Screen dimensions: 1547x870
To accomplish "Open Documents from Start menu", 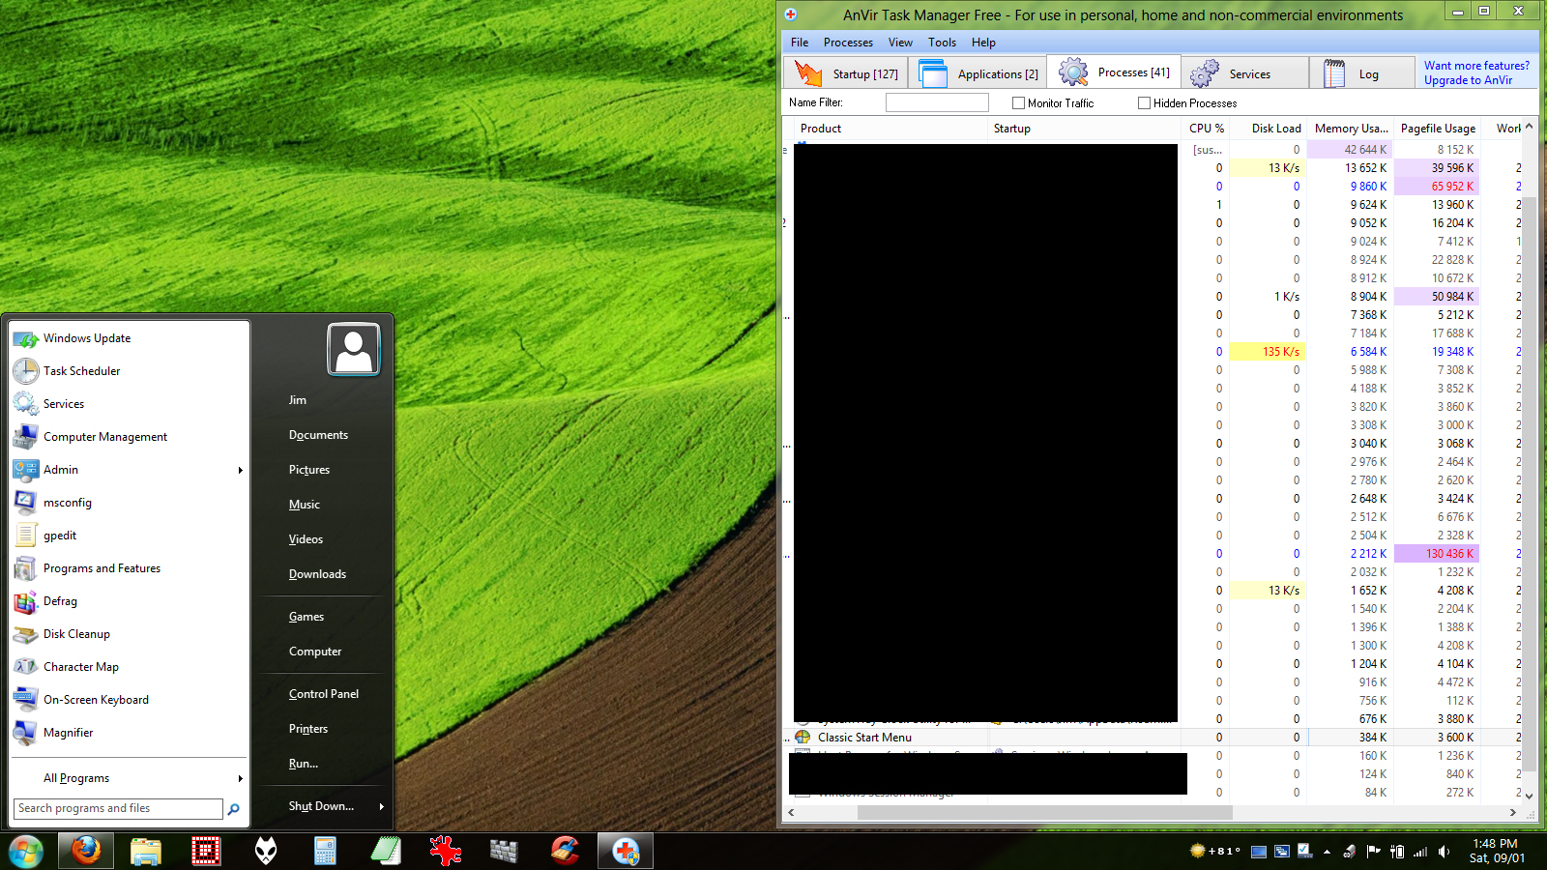I will click(x=318, y=435).
